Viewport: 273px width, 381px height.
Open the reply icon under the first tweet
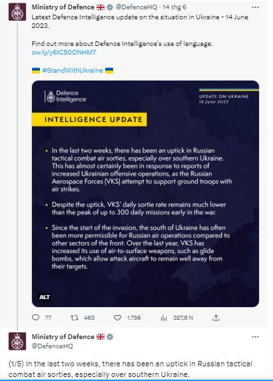tap(36, 317)
